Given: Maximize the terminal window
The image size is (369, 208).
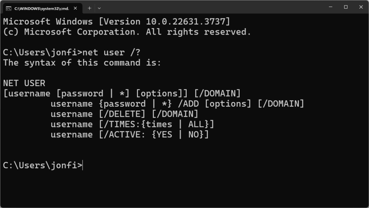Looking at the screenshot, I should click(x=346, y=7).
